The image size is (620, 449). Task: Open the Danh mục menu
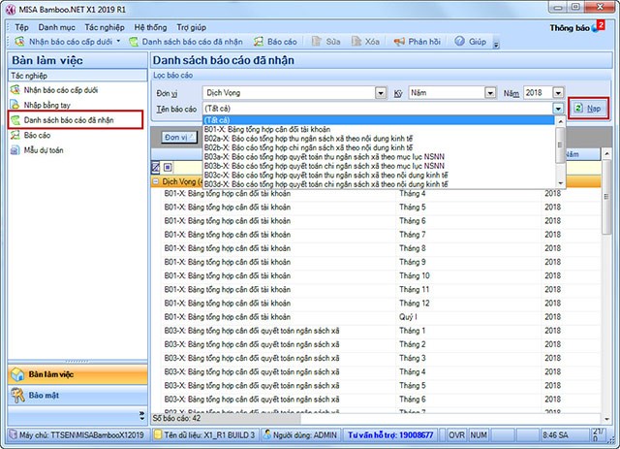[x=57, y=27]
